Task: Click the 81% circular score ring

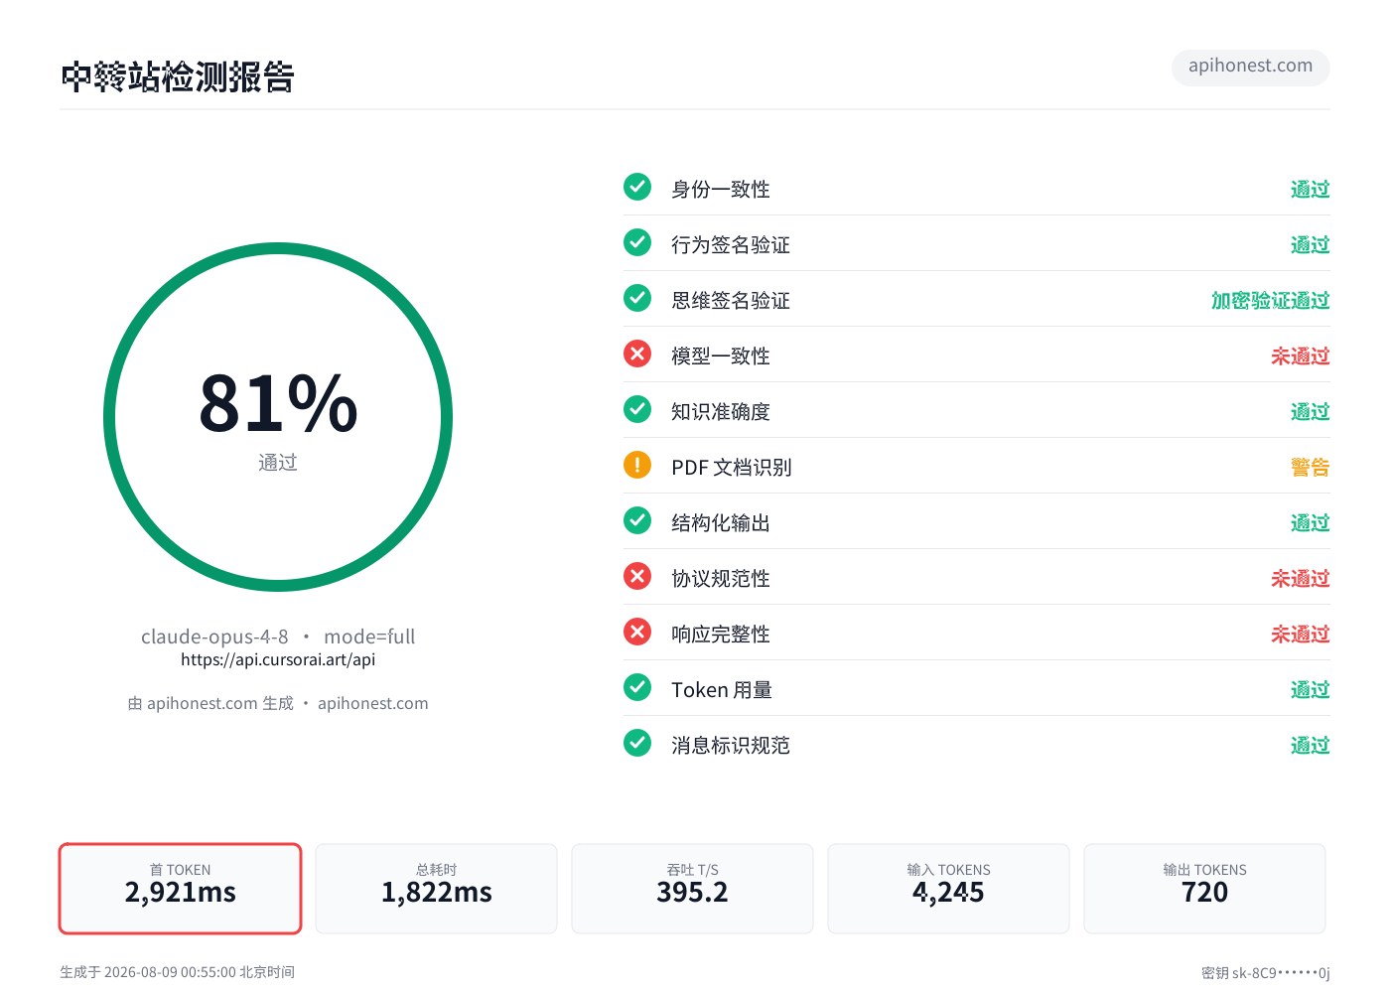Action: pyautogui.click(x=278, y=417)
